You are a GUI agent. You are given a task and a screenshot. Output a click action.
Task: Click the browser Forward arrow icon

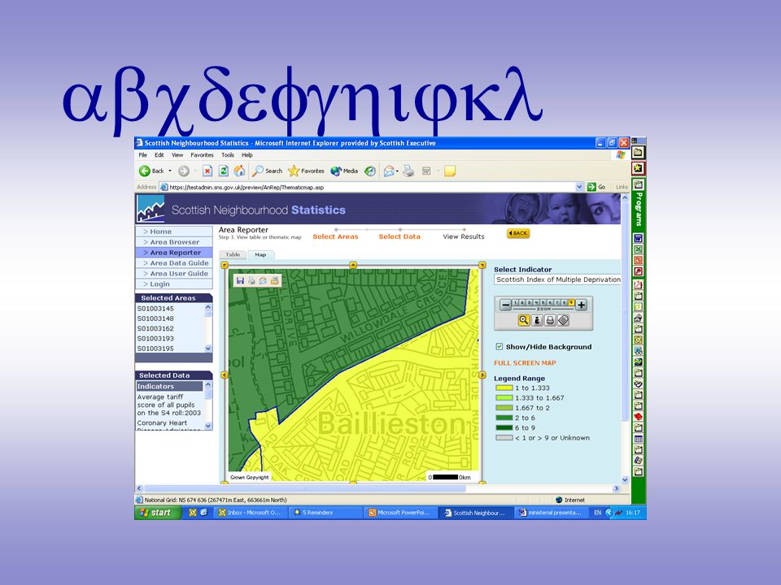pos(183,171)
